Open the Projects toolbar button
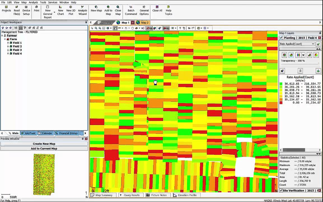The width and height of the screenshot is (323, 202). click(6, 9)
